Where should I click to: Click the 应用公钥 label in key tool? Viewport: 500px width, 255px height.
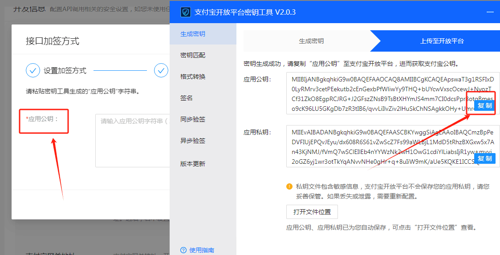coord(257,79)
